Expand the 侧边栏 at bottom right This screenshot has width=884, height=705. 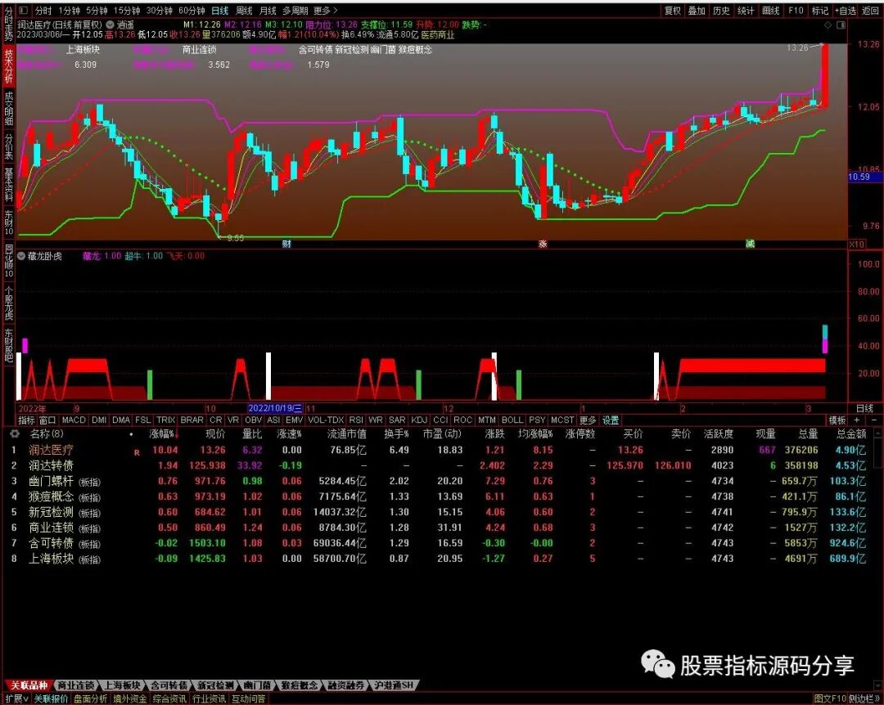click(865, 698)
